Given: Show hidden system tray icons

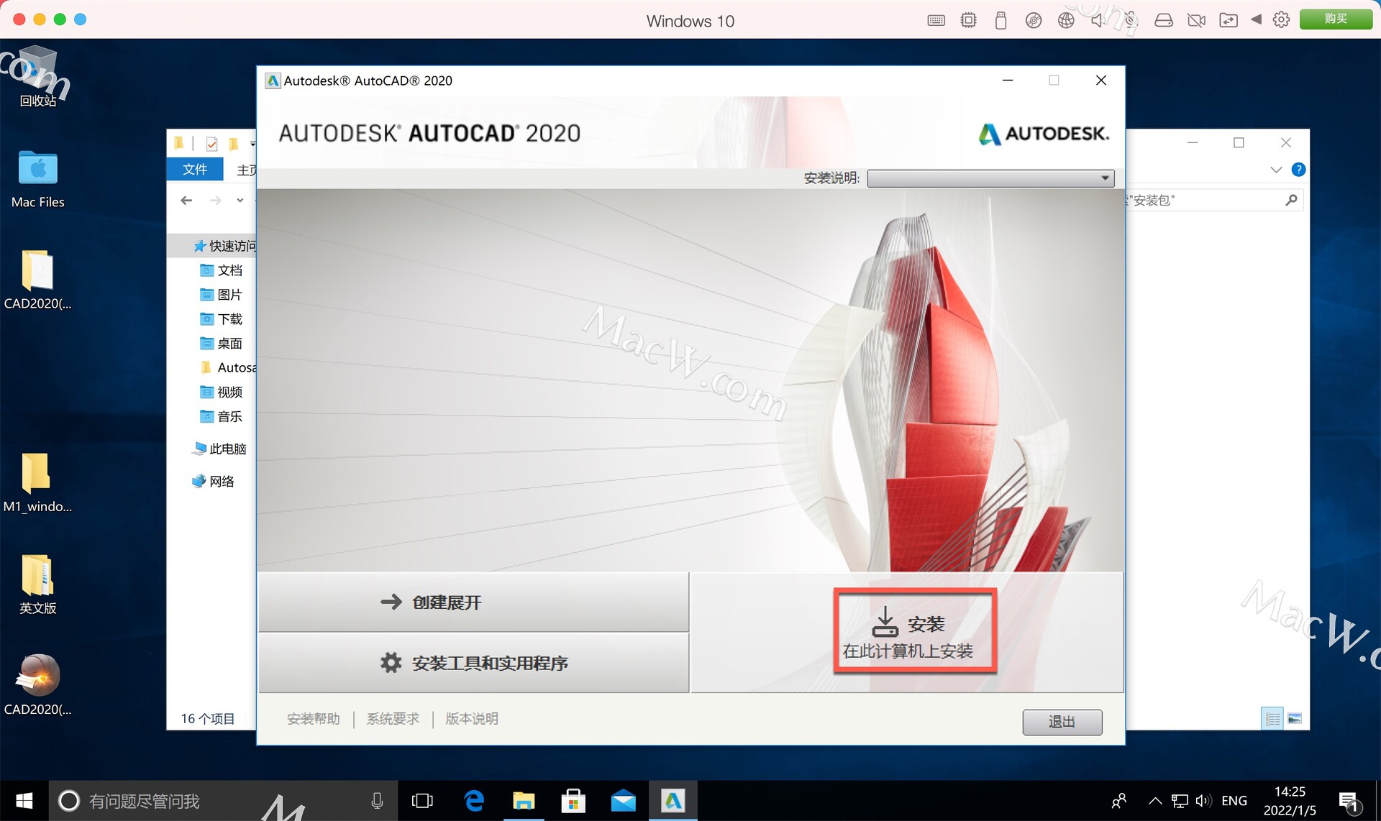Looking at the screenshot, I should pos(1154,800).
